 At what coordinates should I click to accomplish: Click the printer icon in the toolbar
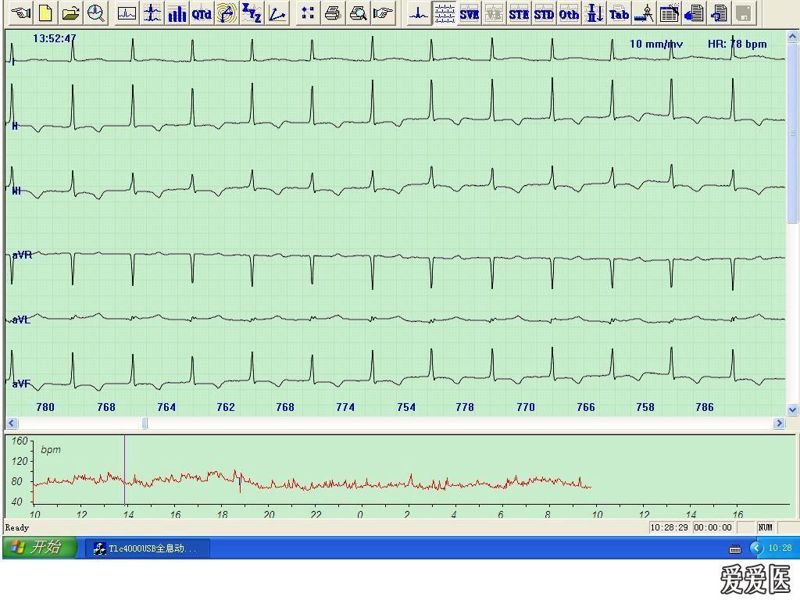click(x=333, y=13)
